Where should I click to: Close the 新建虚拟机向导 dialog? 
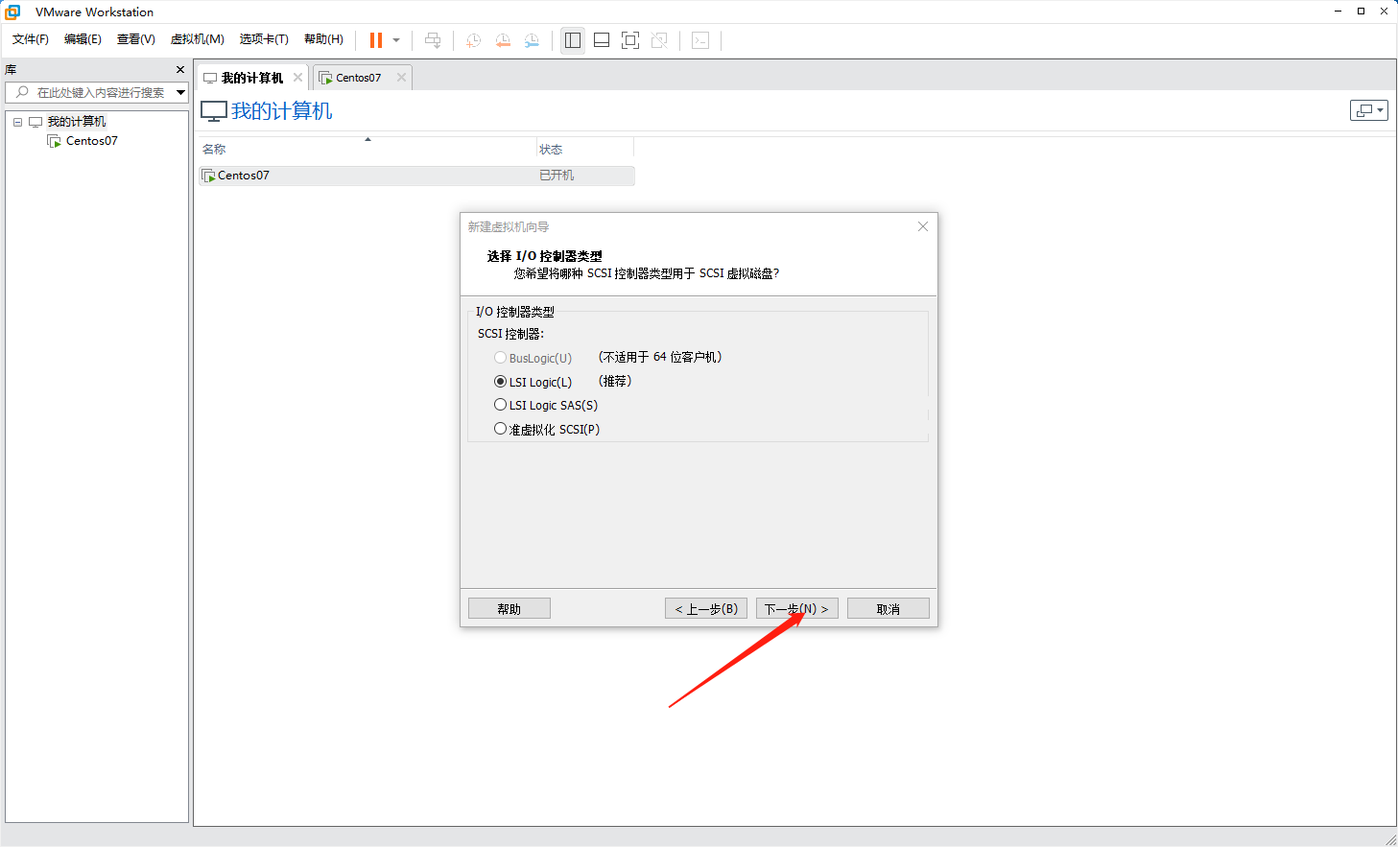pos(923,226)
